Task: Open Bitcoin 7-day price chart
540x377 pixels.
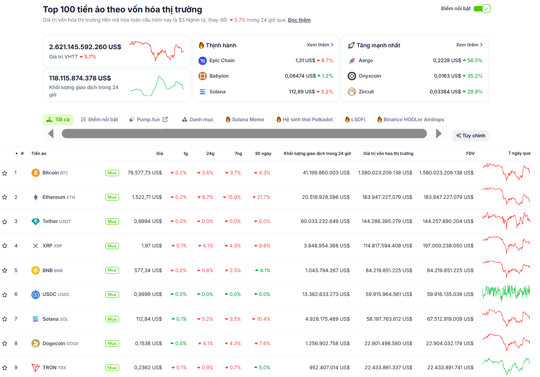Action: coord(506,172)
